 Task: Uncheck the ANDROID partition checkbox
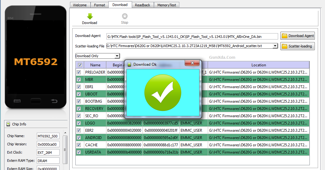click(79, 137)
